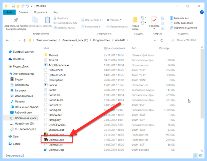Sort by Размер column header
Screen dimensions: 207x161
pyautogui.click(x=164, y=48)
